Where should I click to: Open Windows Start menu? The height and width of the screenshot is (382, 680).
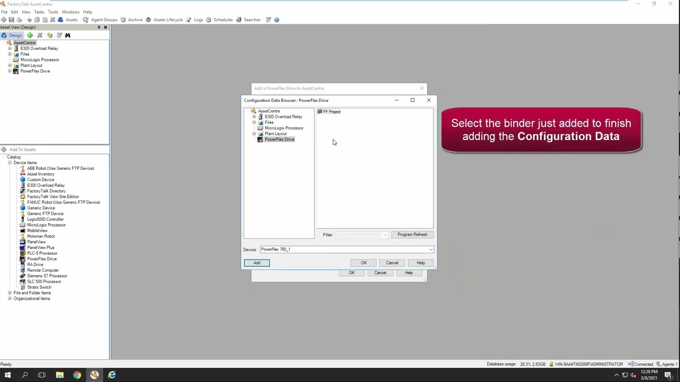(x=7, y=375)
